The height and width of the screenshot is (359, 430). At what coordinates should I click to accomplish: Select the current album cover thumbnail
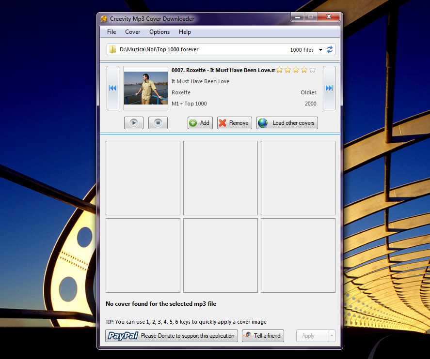[x=146, y=88]
